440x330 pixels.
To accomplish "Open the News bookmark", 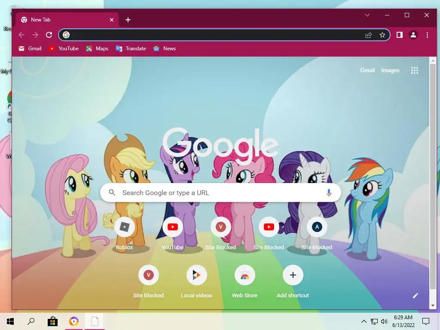I will (x=165, y=49).
